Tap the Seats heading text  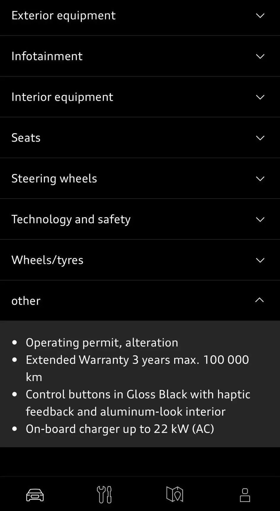click(26, 138)
